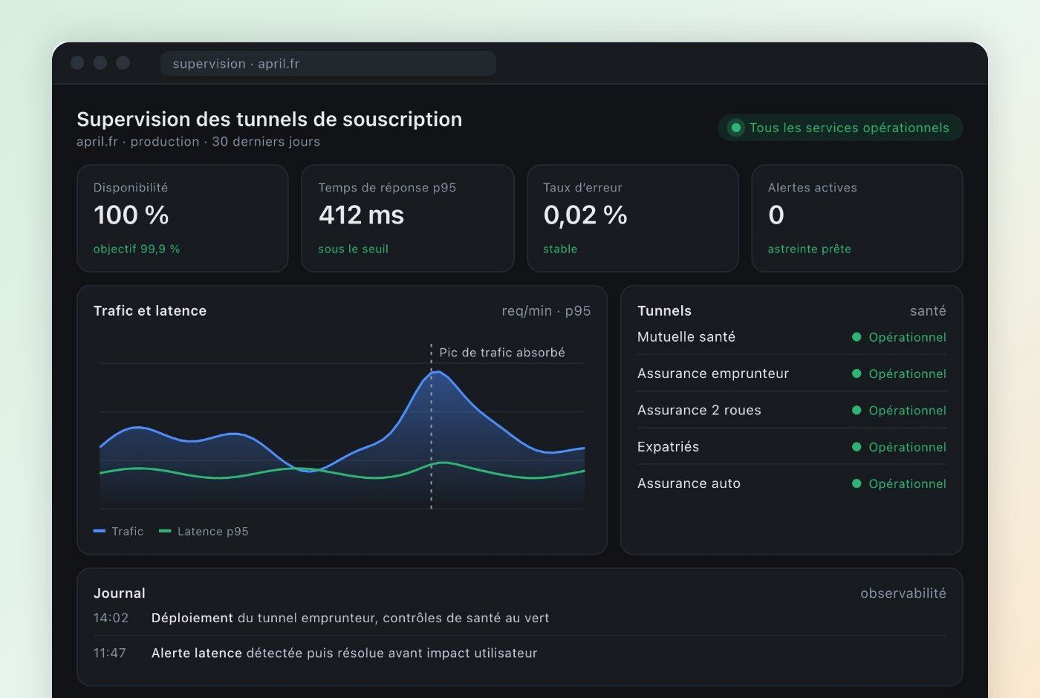
Task: Click Opérationnel status of Expatriés
Action: click(x=907, y=447)
